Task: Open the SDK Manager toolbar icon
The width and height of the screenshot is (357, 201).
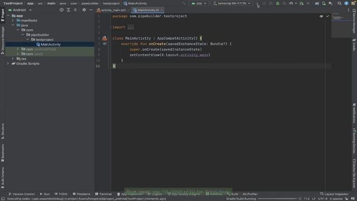Action: [x=331, y=3]
